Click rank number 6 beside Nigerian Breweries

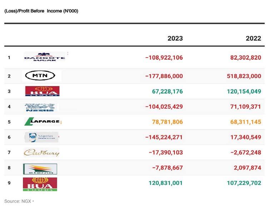[9, 137]
